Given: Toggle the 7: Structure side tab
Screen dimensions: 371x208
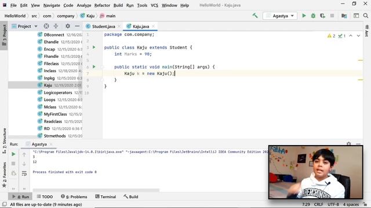Looking at the screenshot, I should tap(4, 141).
